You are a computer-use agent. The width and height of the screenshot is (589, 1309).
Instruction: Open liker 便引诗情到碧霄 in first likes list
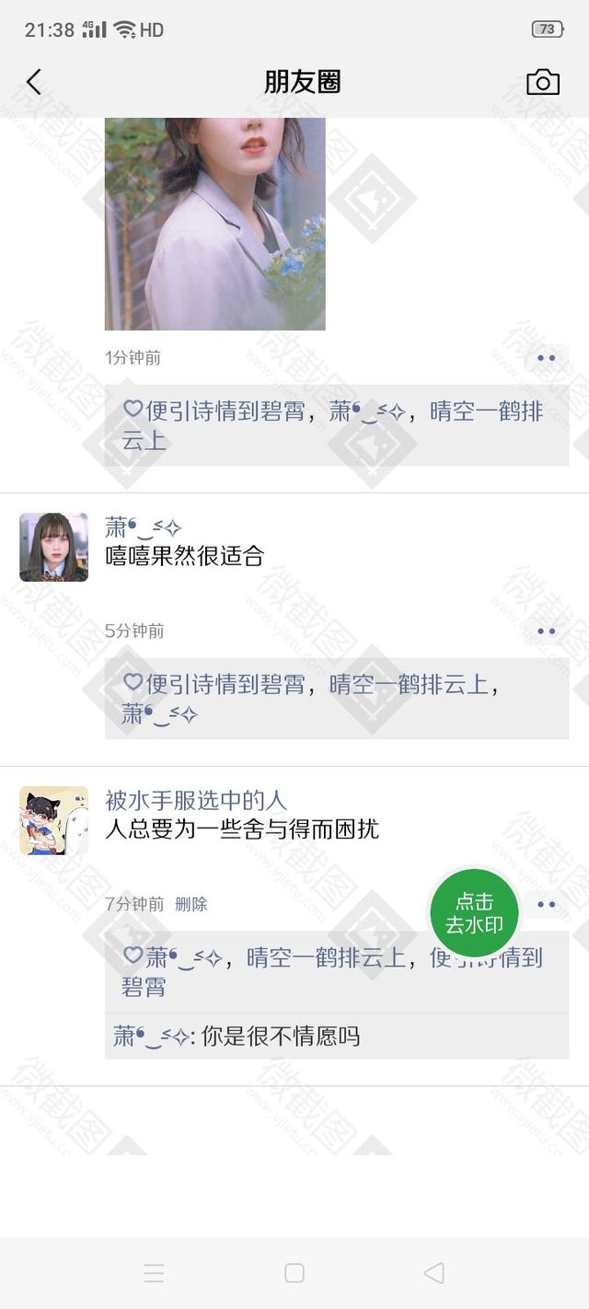(225, 411)
